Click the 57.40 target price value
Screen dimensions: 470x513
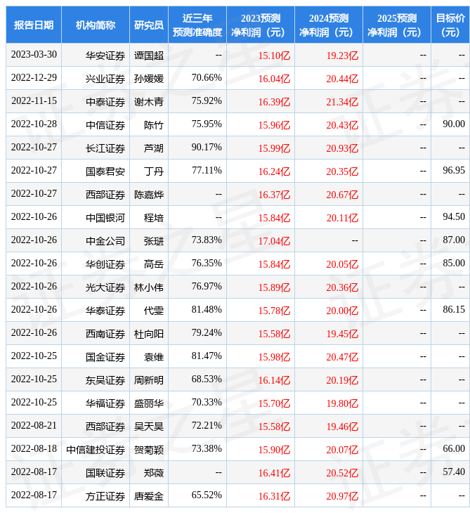coord(453,472)
